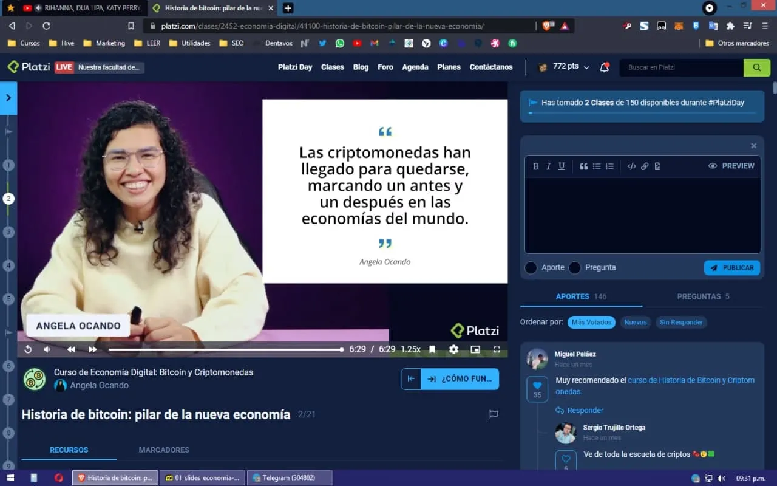
Task: Change the 1.25x playback speed
Action: click(x=411, y=349)
